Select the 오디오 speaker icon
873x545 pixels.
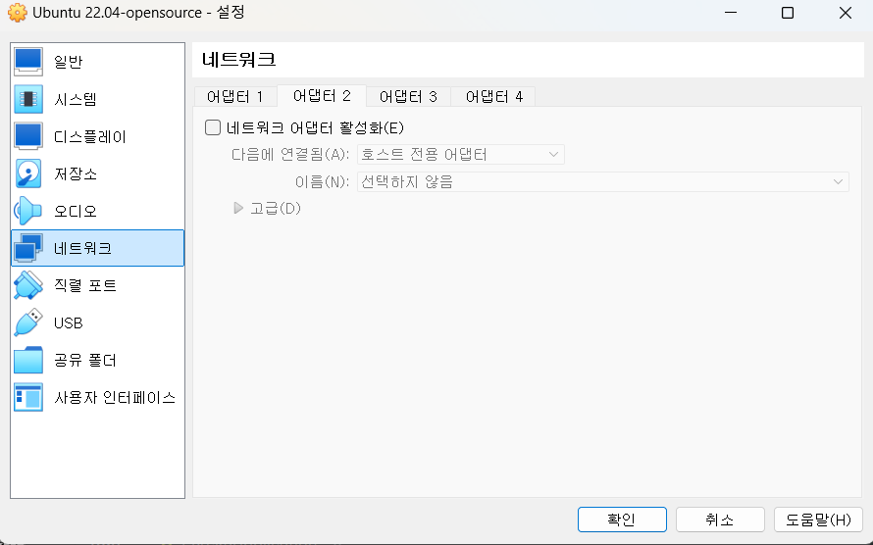28,211
